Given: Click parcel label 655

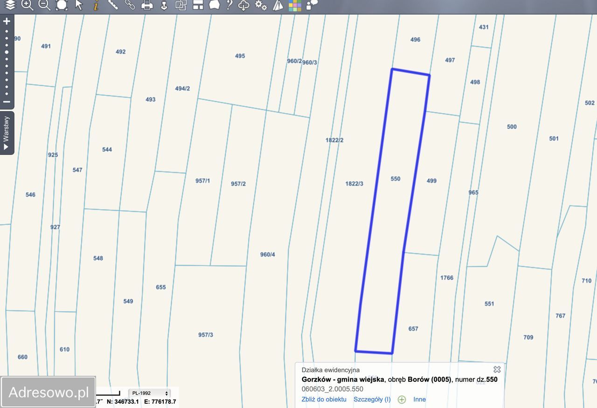Looking at the screenshot, I should 161,287.
